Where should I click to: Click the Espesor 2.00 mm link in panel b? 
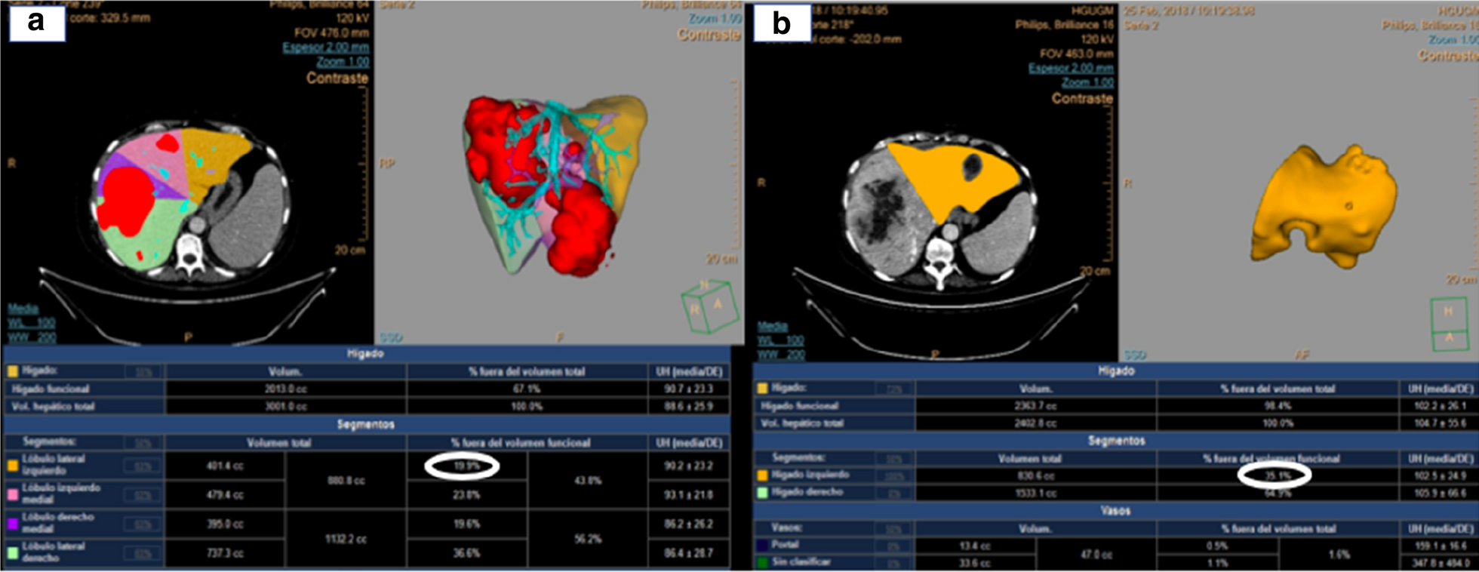click(x=1071, y=68)
